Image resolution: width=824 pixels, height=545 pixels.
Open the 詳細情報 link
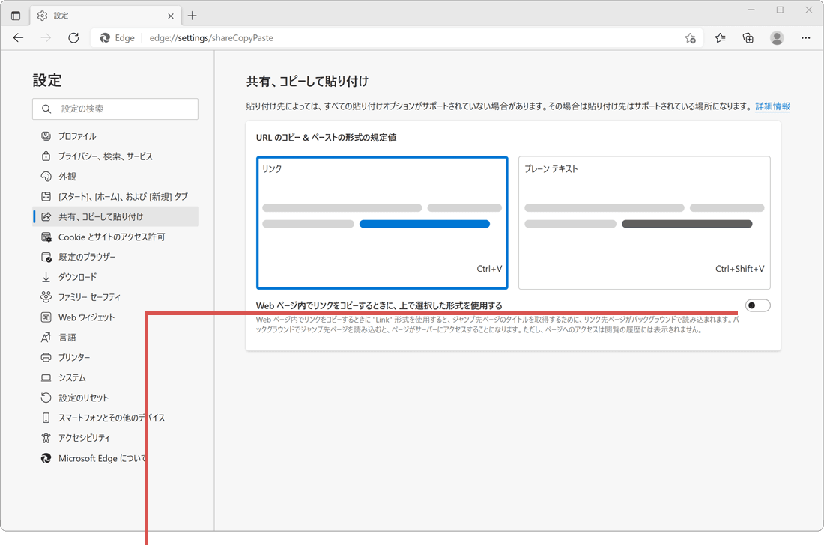[772, 106]
